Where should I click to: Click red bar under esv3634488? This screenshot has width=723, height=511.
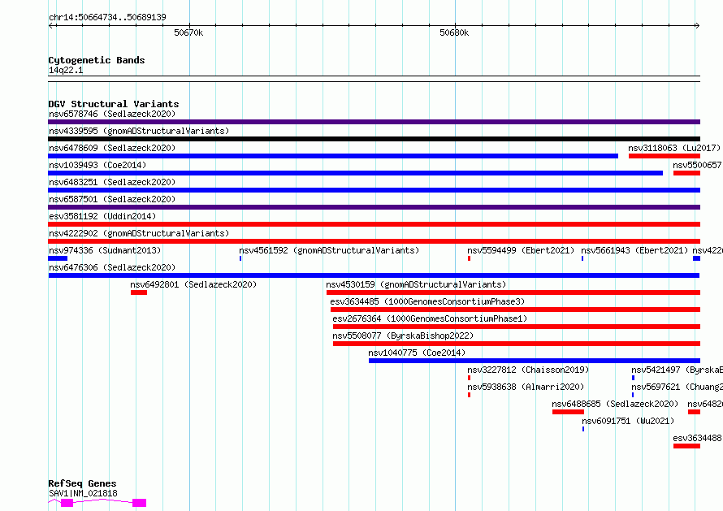tap(686, 446)
